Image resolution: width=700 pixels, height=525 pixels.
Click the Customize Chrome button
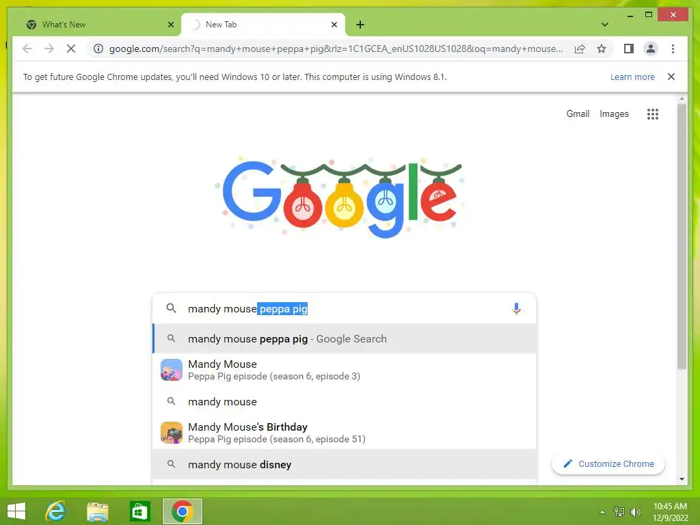click(x=608, y=464)
